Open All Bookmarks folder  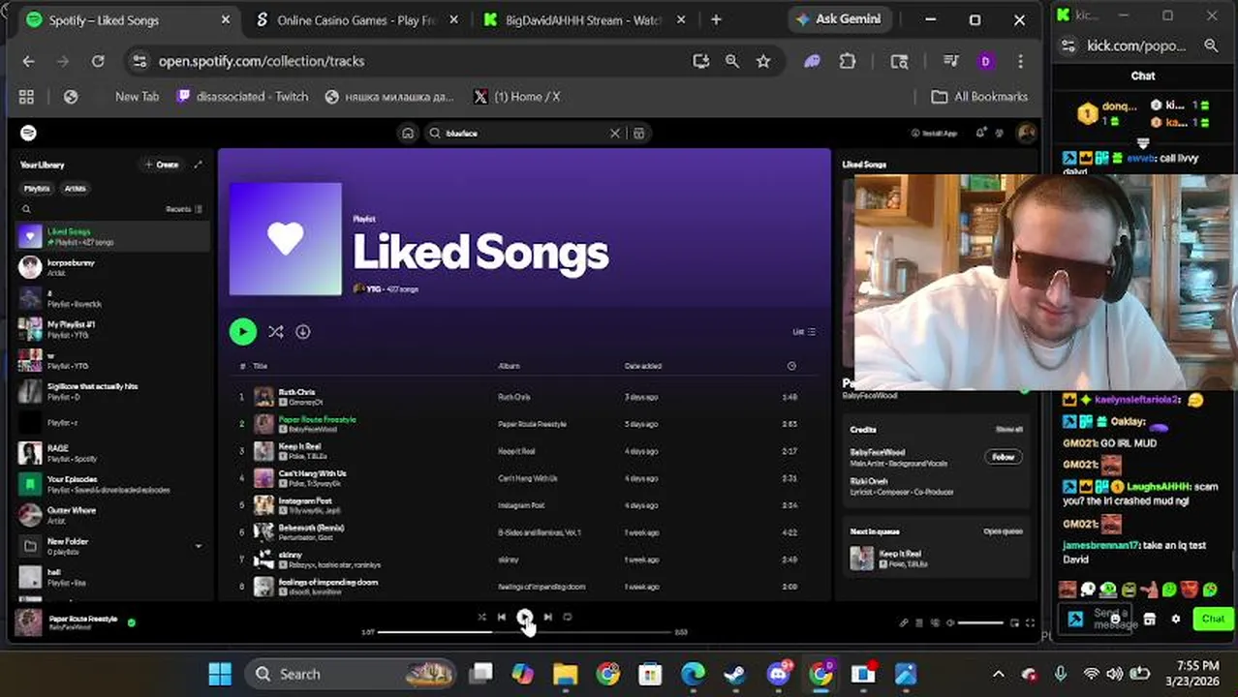(979, 97)
